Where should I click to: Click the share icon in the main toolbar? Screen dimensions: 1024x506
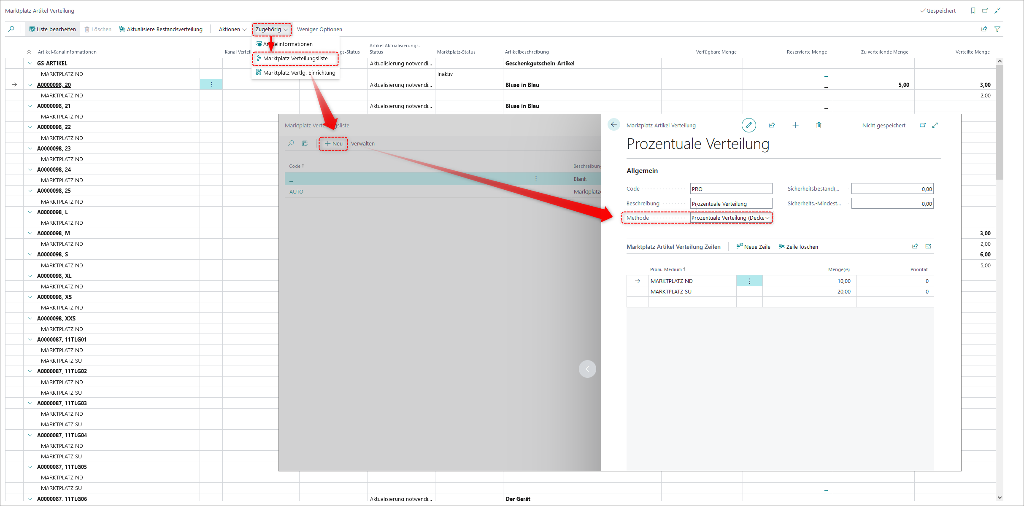coord(984,29)
